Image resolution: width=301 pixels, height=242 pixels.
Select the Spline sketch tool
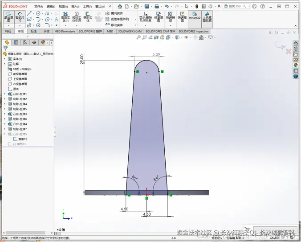(47, 13)
